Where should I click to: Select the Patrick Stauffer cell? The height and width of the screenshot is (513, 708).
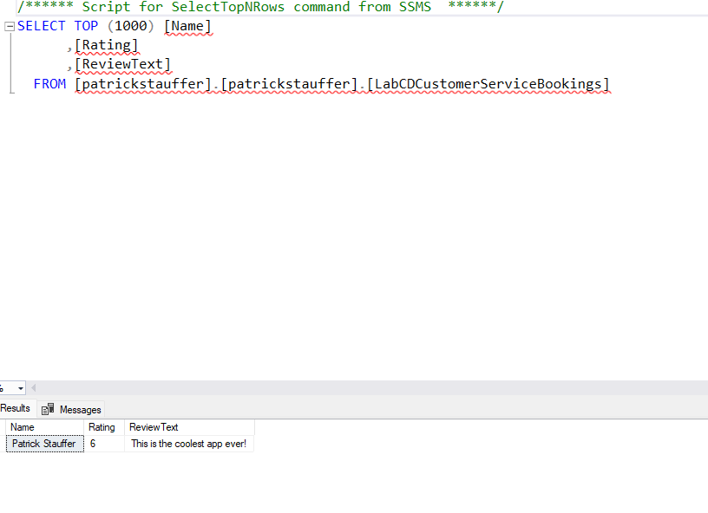point(43,443)
